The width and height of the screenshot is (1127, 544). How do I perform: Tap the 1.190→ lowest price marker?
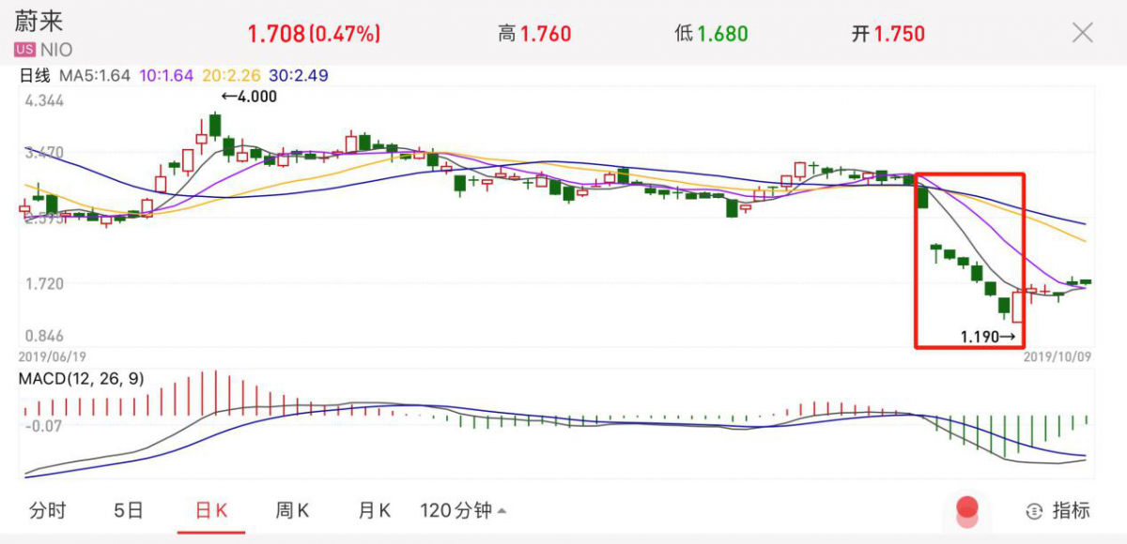click(988, 335)
